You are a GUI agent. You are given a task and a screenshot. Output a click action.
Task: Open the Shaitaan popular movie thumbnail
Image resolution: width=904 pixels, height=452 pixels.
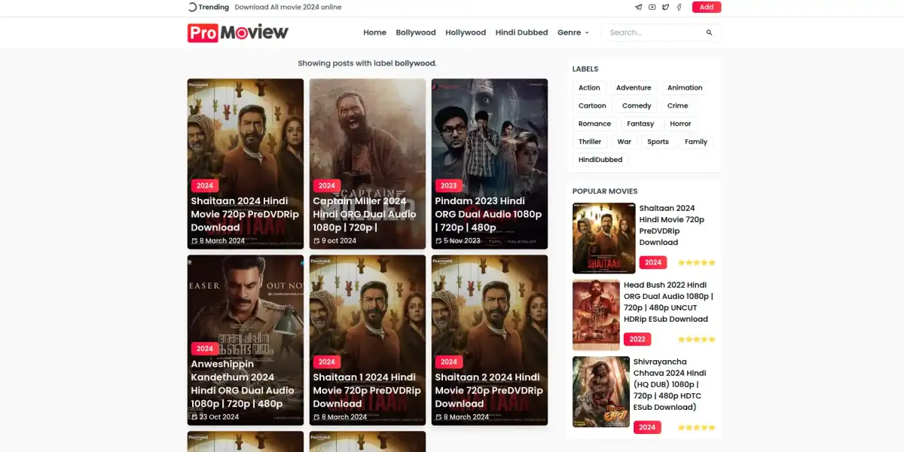point(603,238)
